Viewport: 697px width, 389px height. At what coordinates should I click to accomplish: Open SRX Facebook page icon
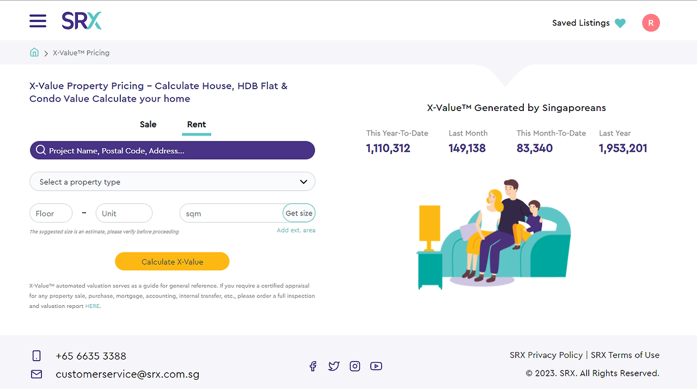click(313, 366)
